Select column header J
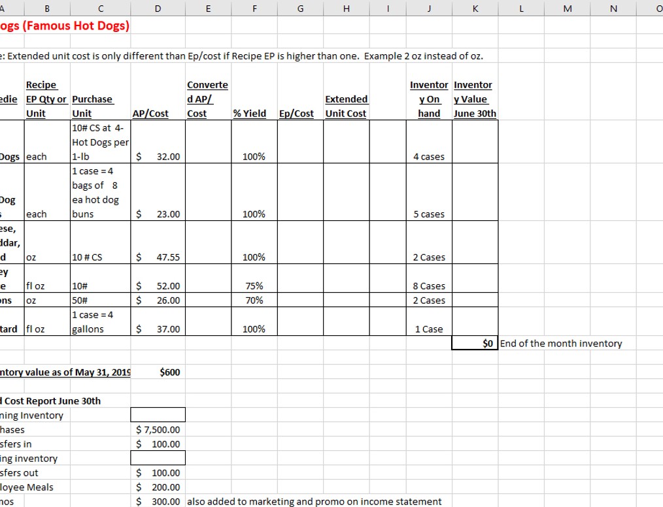 click(429, 9)
